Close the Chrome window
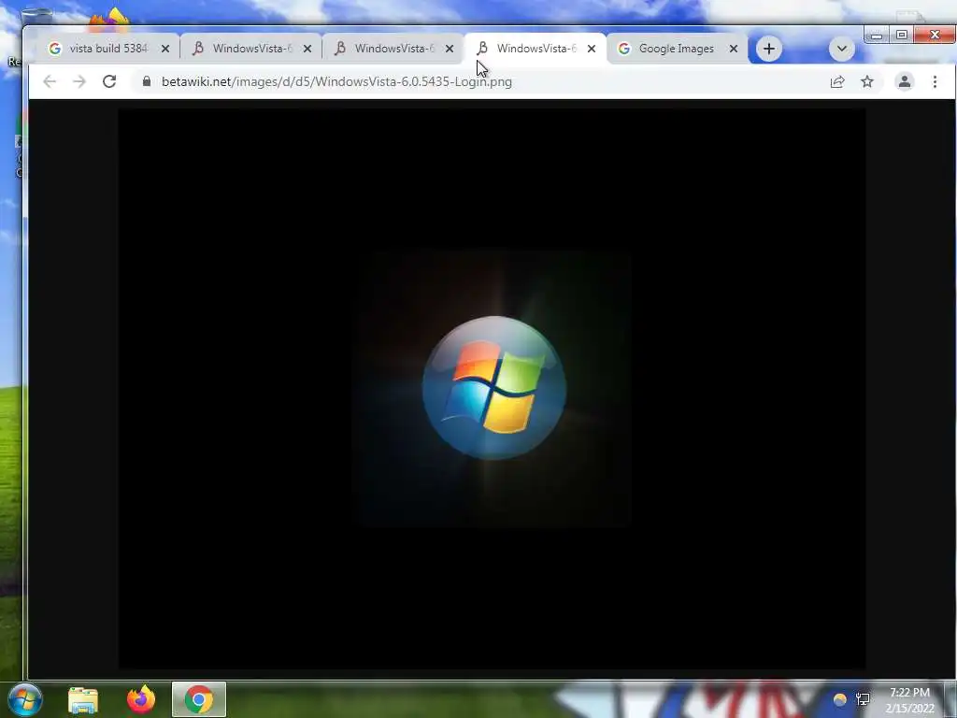957x718 pixels. tap(935, 35)
